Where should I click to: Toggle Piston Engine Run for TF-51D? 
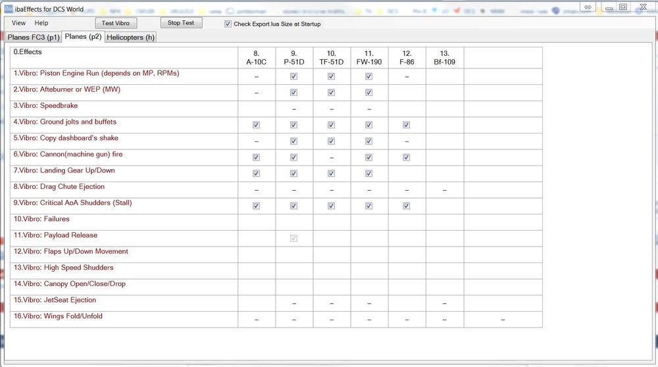click(331, 76)
